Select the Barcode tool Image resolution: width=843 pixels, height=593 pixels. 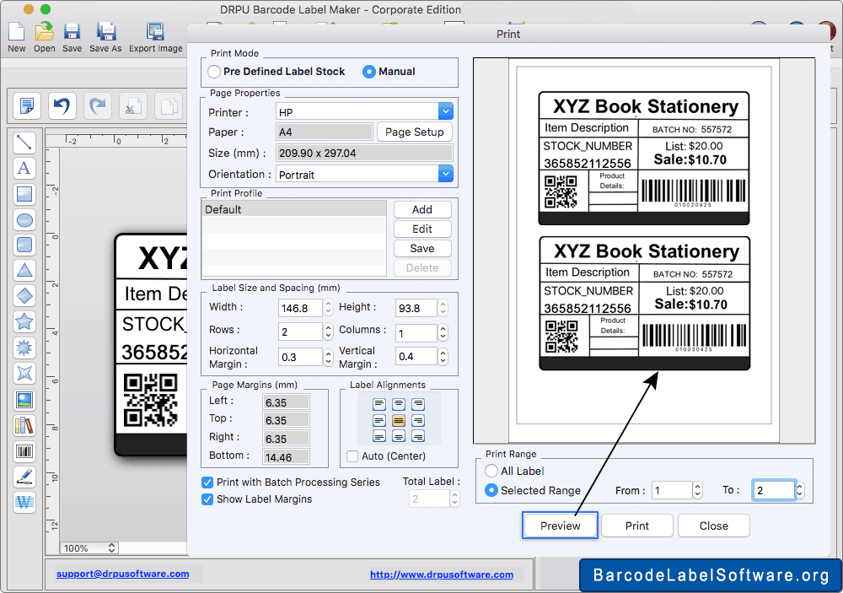click(x=24, y=451)
